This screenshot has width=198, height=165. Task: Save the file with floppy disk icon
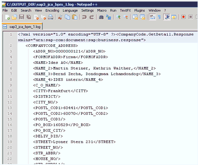[21, 17]
